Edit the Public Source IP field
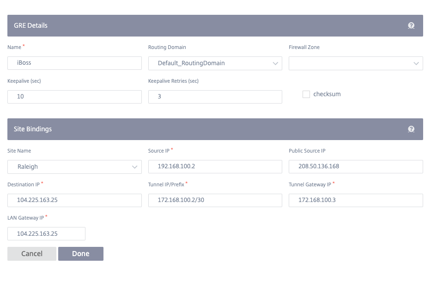 point(355,167)
